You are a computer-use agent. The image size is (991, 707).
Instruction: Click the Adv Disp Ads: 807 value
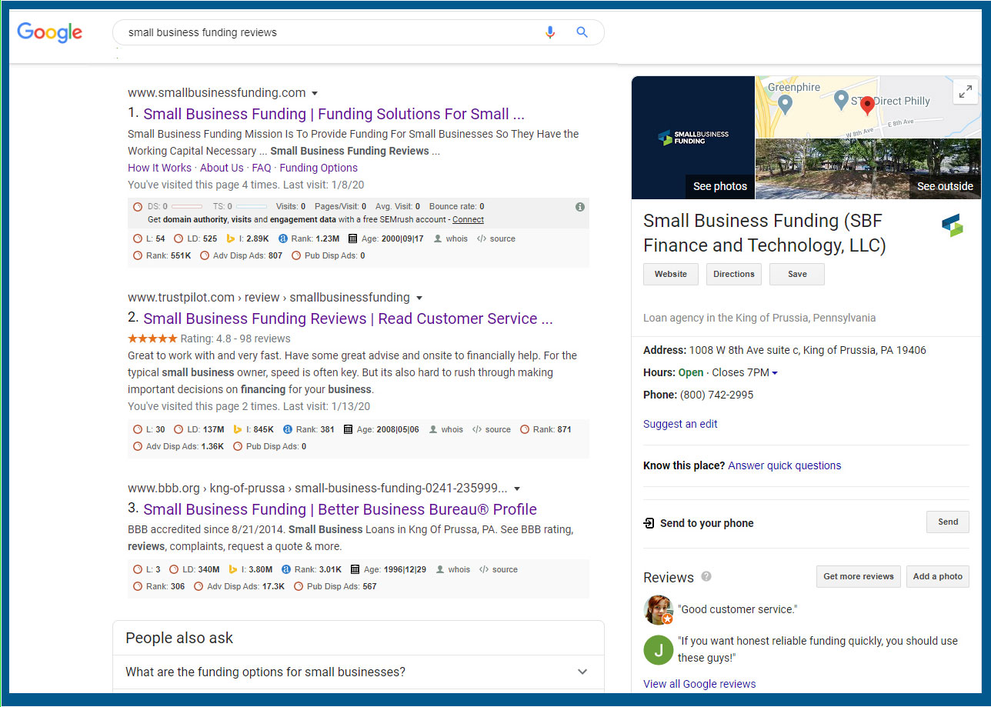pos(248,255)
